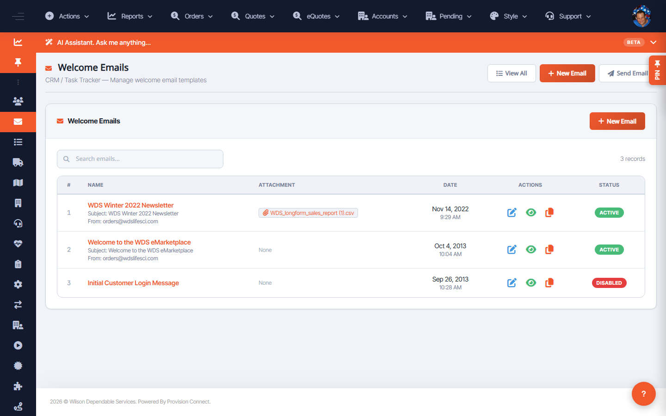Click New Email button in the Welcome Emails card
The height and width of the screenshot is (416, 666).
coord(617,121)
